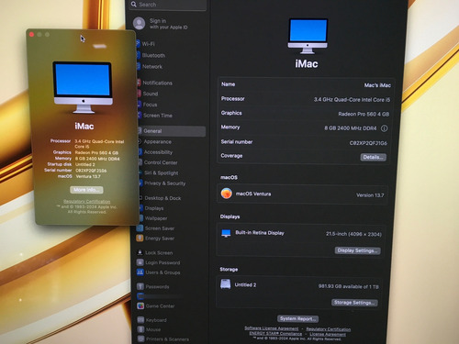The height and width of the screenshot is (344, 459).
Task: Select General in the sidebar
Action: (x=171, y=131)
